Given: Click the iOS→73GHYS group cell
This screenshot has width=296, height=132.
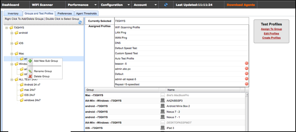Looking at the screenshot, I should tap(94, 128).
